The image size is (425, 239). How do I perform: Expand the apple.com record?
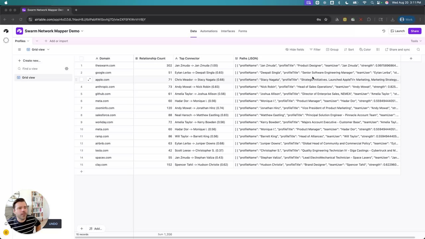pos(89,80)
